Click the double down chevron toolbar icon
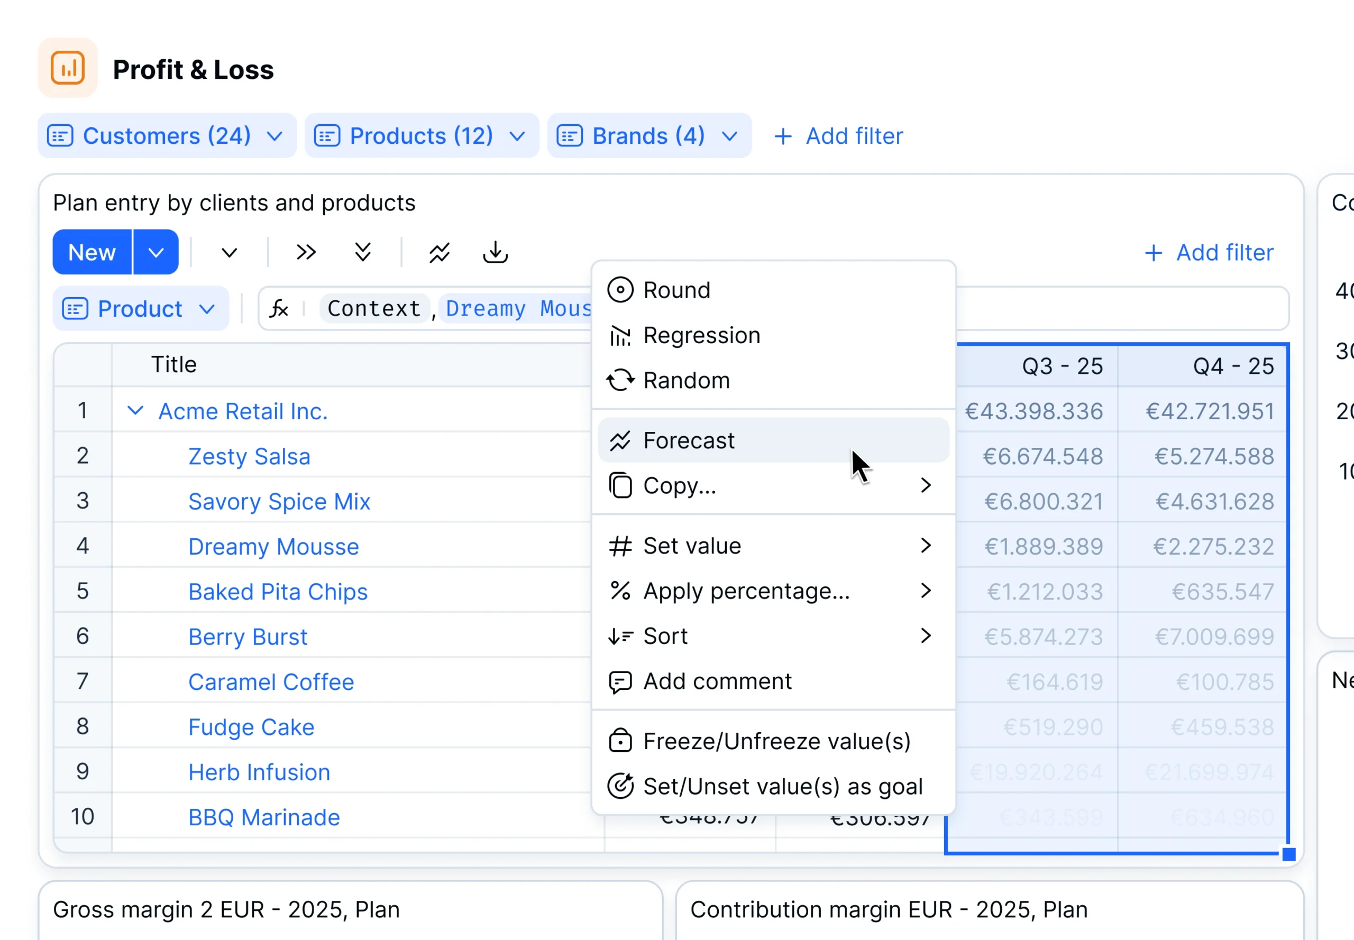 362,252
